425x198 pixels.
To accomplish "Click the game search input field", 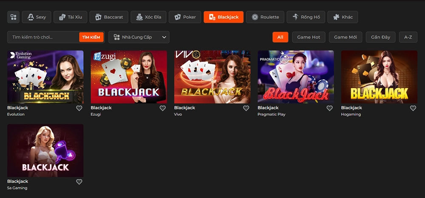I will tap(43, 37).
